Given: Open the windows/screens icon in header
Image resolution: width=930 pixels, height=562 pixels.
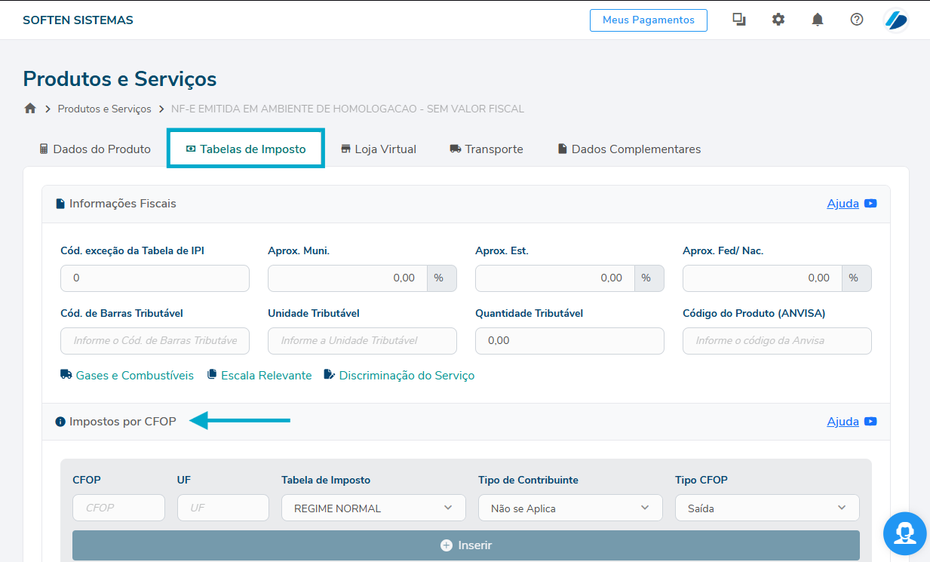Looking at the screenshot, I should click(x=738, y=20).
